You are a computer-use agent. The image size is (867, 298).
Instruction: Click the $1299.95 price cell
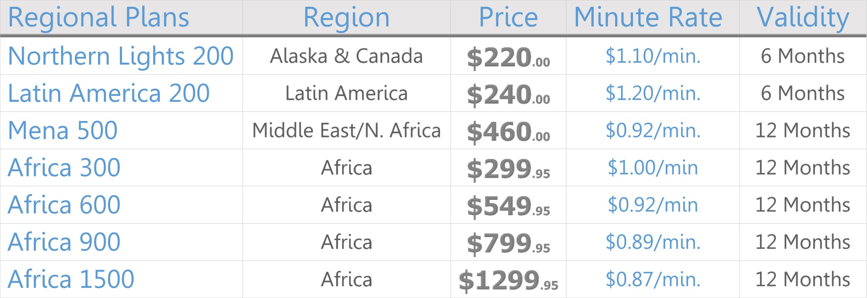508,280
